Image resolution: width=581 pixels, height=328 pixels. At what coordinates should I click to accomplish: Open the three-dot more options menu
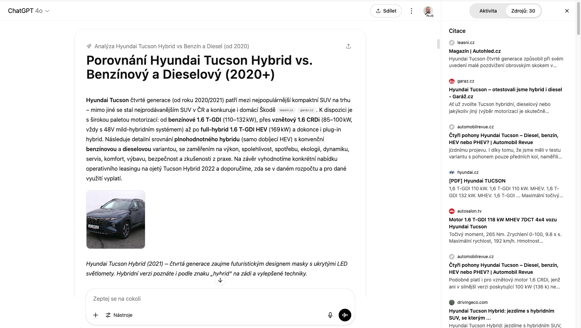[411, 11]
